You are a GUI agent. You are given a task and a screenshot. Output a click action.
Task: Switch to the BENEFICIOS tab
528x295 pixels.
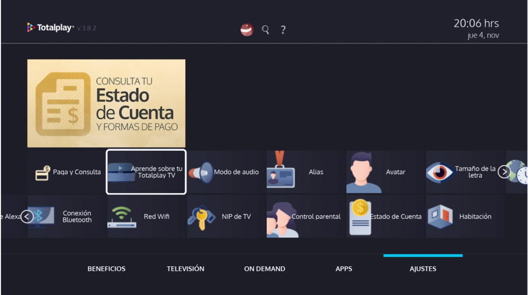(107, 269)
